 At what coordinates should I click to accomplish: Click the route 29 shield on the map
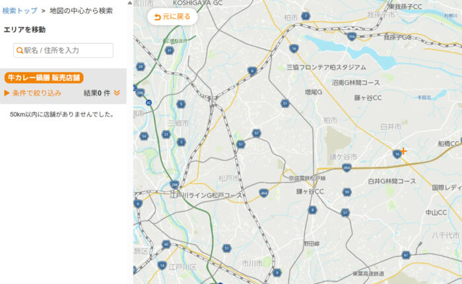(x=140, y=67)
